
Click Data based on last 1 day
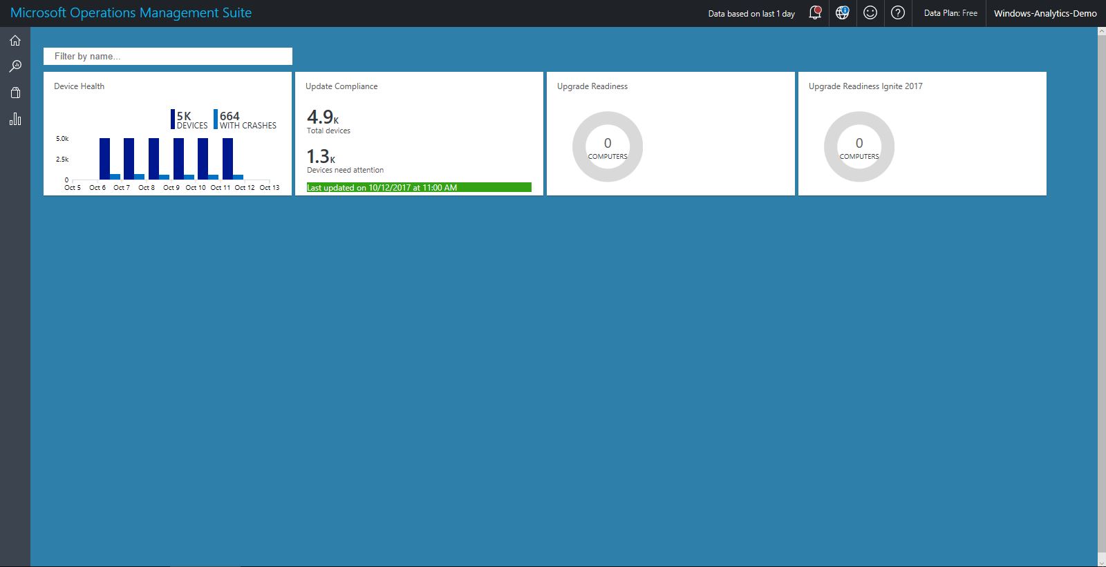751,13
